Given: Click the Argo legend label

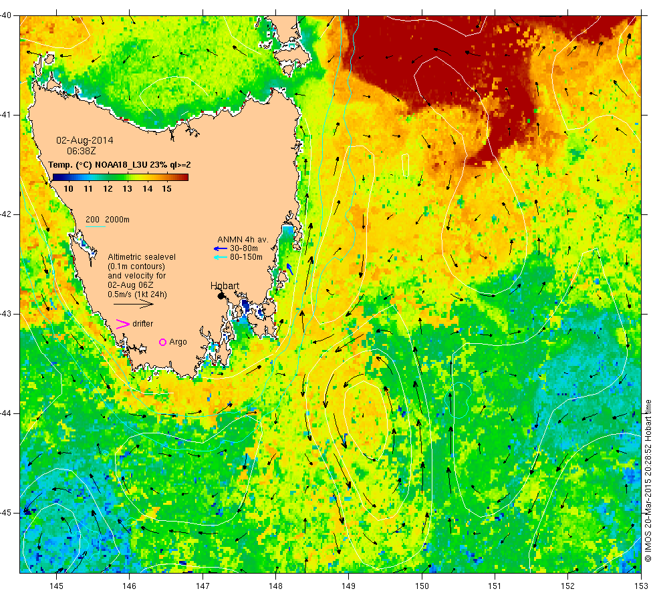Looking at the screenshot, I should coord(178,342).
